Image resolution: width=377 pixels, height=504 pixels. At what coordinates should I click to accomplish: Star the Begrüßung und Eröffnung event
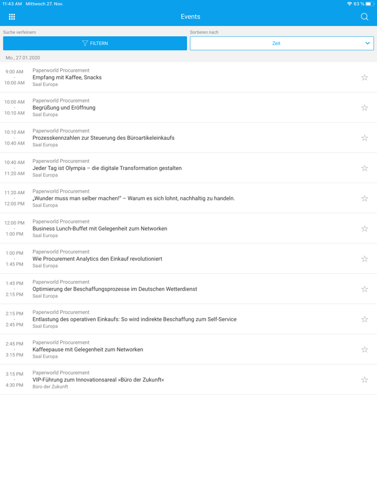[365, 108]
